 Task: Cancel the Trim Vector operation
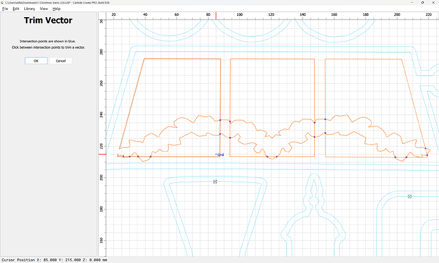[x=60, y=61]
